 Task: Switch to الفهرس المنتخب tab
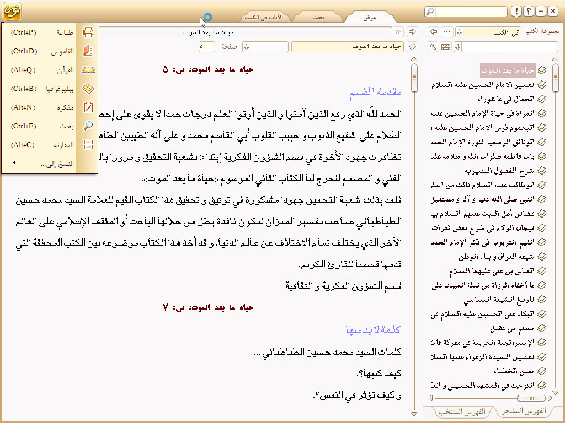[463, 411]
